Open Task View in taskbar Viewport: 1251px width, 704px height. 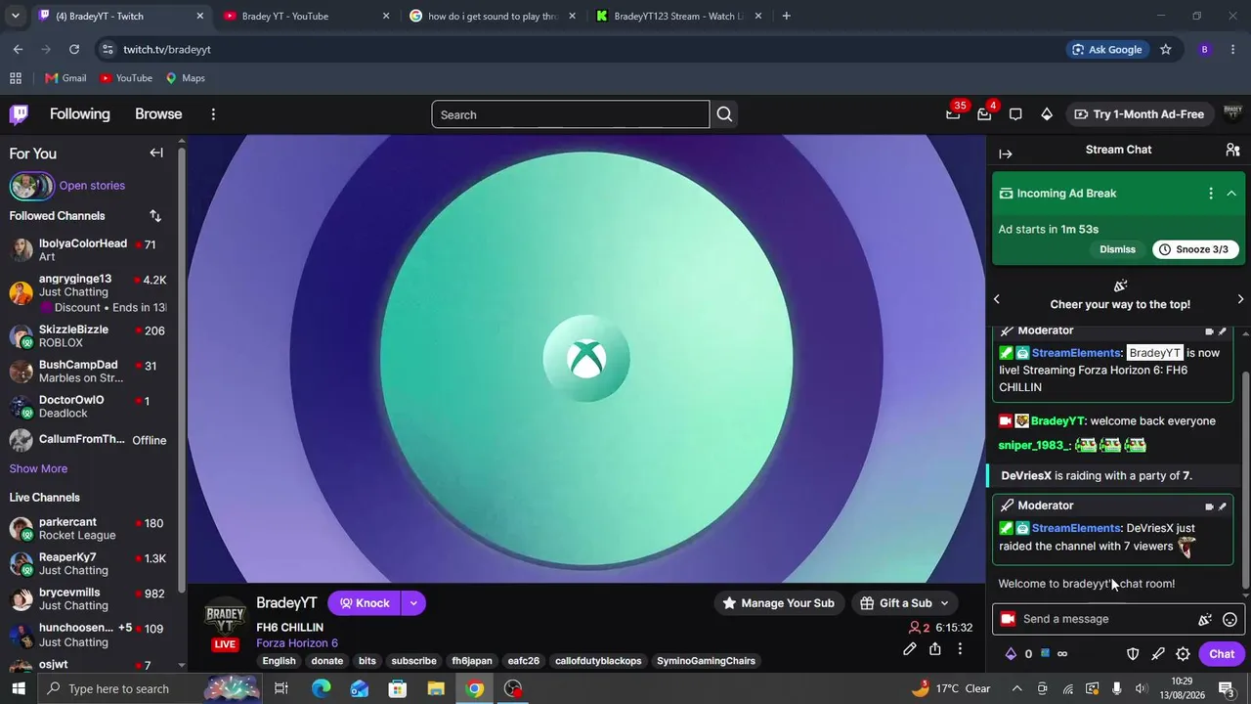280,688
